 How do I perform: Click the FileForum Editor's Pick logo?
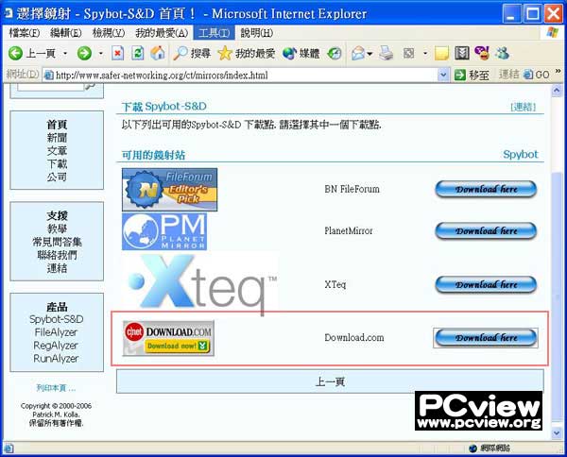point(169,190)
